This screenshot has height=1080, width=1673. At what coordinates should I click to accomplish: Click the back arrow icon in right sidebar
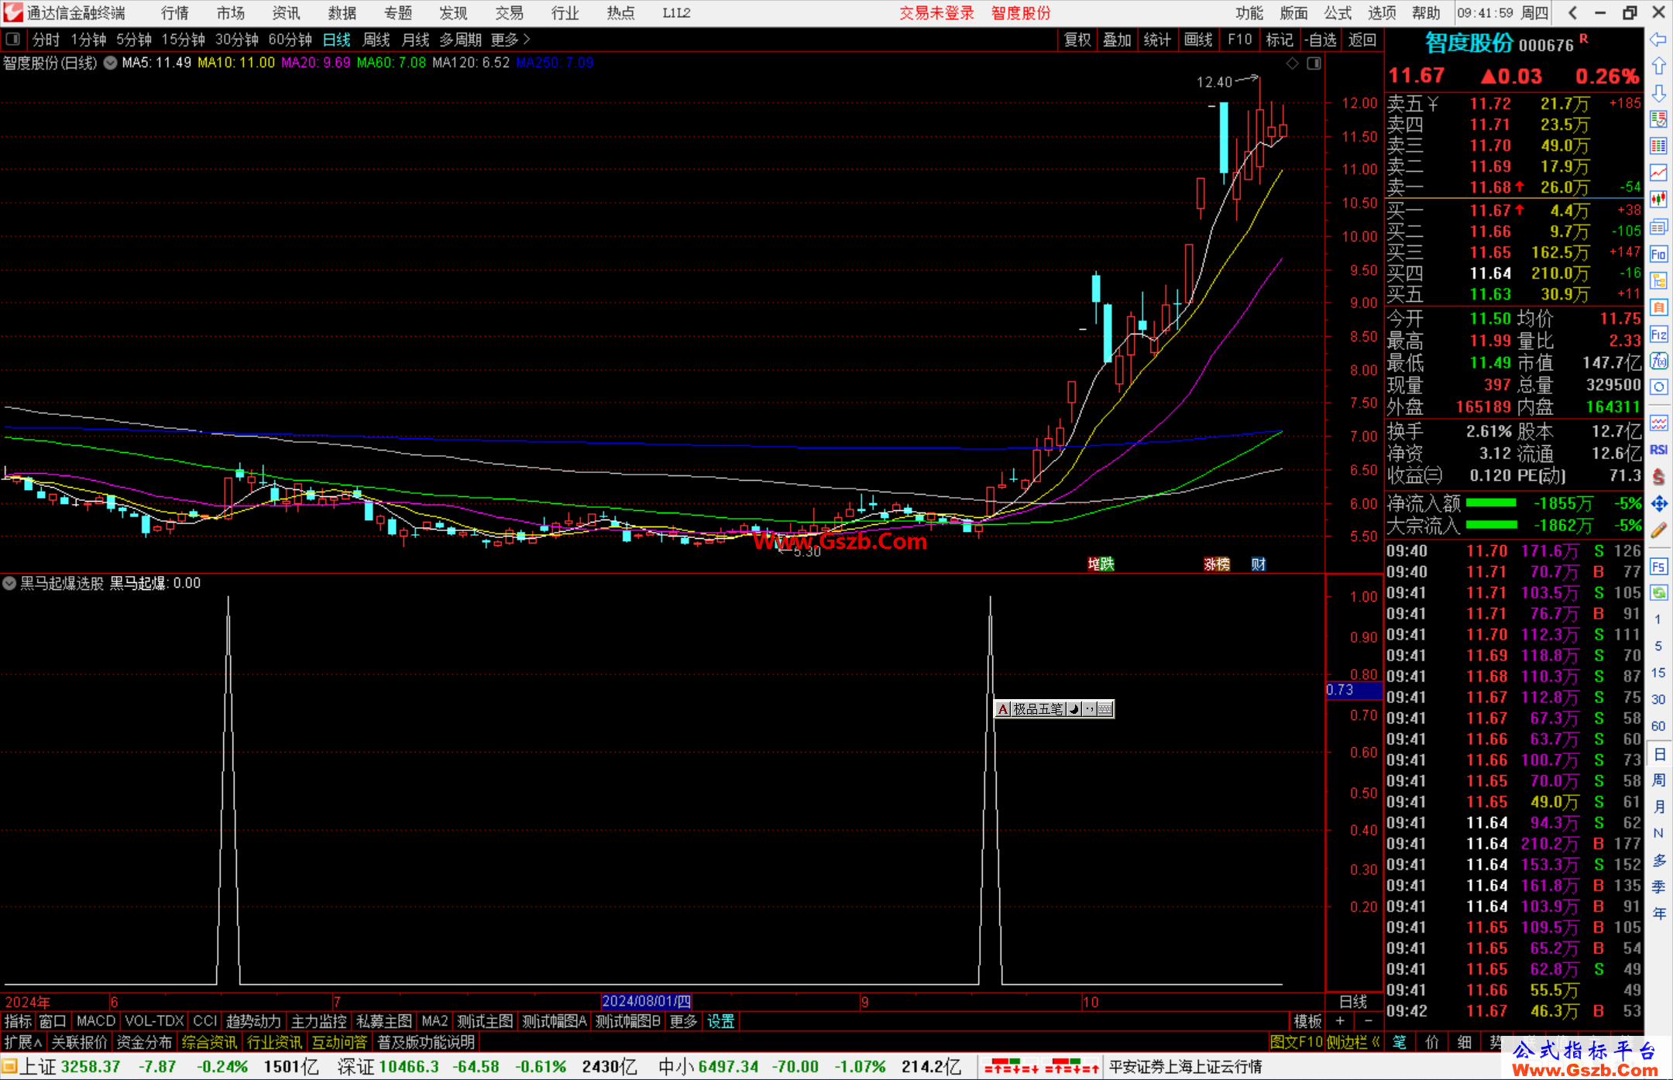coord(1658,39)
